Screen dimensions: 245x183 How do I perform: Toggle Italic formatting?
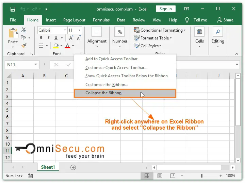coord(48,38)
